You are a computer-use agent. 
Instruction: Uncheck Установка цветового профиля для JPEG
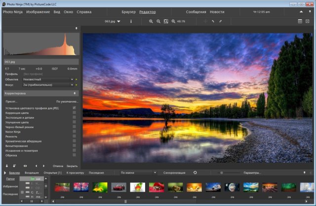coord(74,107)
